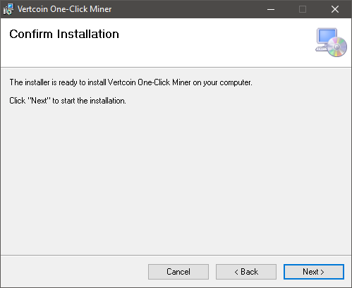Click the computer and CD installer graphic
352x288 pixels.
coord(331,42)
